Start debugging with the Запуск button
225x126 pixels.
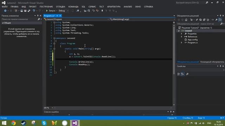[x=51, y=11]
